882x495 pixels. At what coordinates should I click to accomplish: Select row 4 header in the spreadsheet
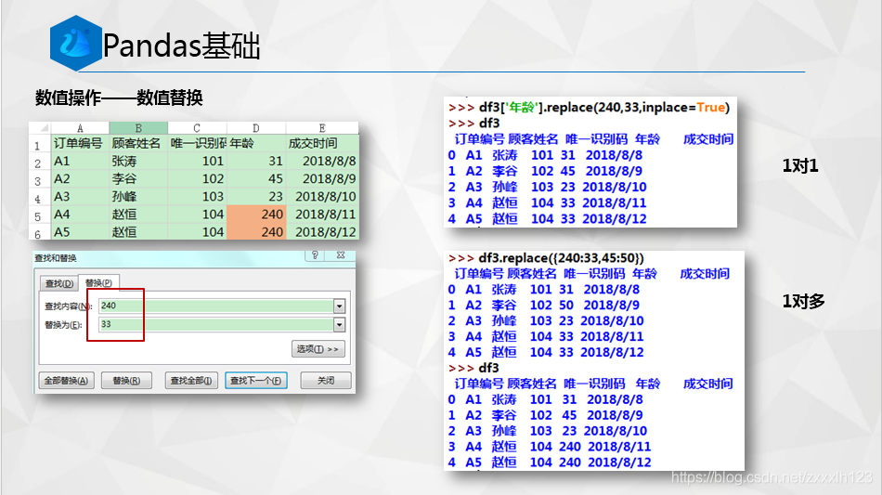(x=38, y=199)
